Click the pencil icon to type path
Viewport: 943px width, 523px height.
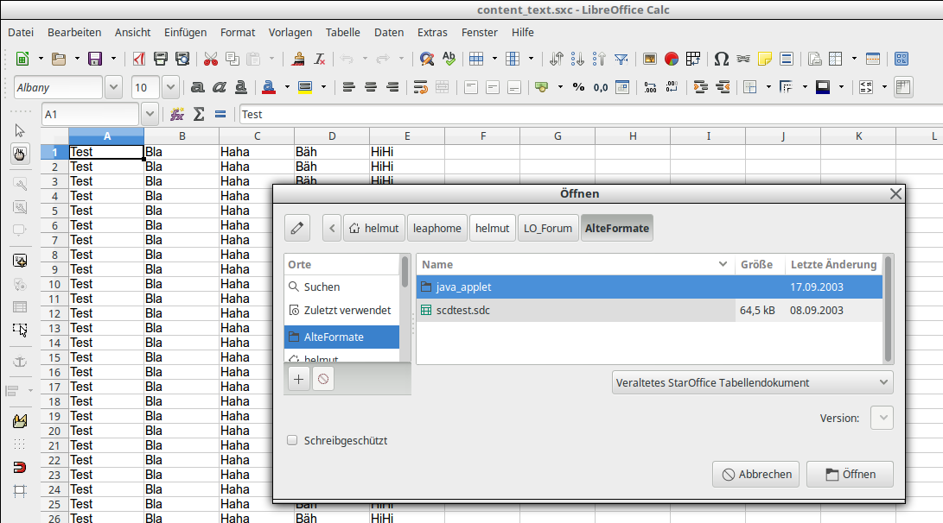point(296,228)
